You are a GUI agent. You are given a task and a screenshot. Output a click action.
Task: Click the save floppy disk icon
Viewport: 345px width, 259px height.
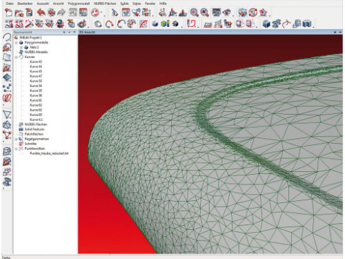pos(29,12)
